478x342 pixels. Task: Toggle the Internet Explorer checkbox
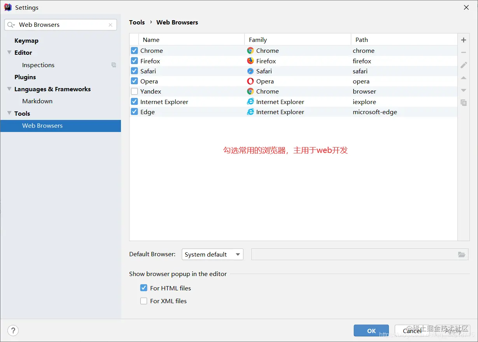[134, 102]
